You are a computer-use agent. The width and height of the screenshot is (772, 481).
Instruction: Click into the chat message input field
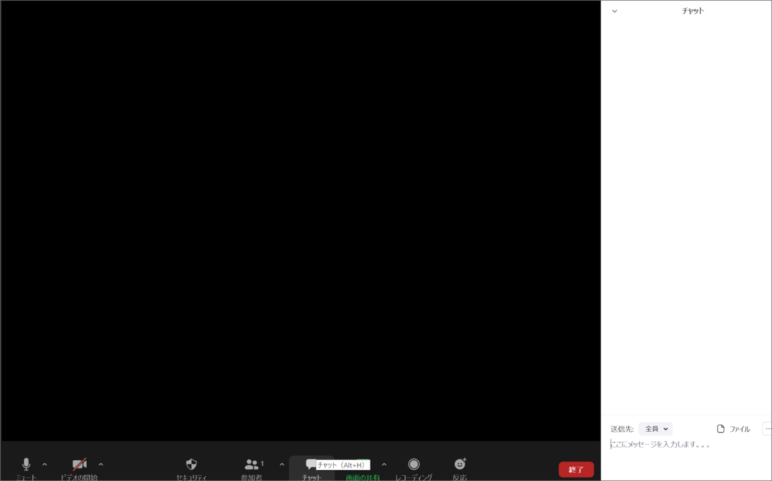683,445
